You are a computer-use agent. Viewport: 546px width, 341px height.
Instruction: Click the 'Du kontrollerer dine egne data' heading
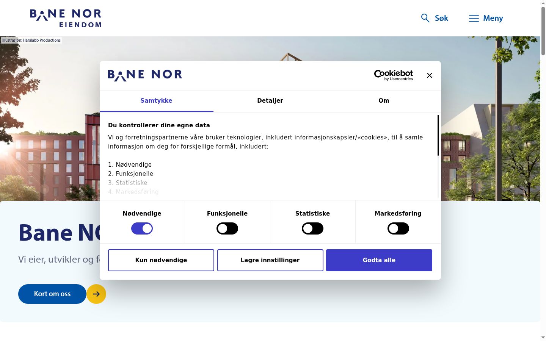(159, 125)
